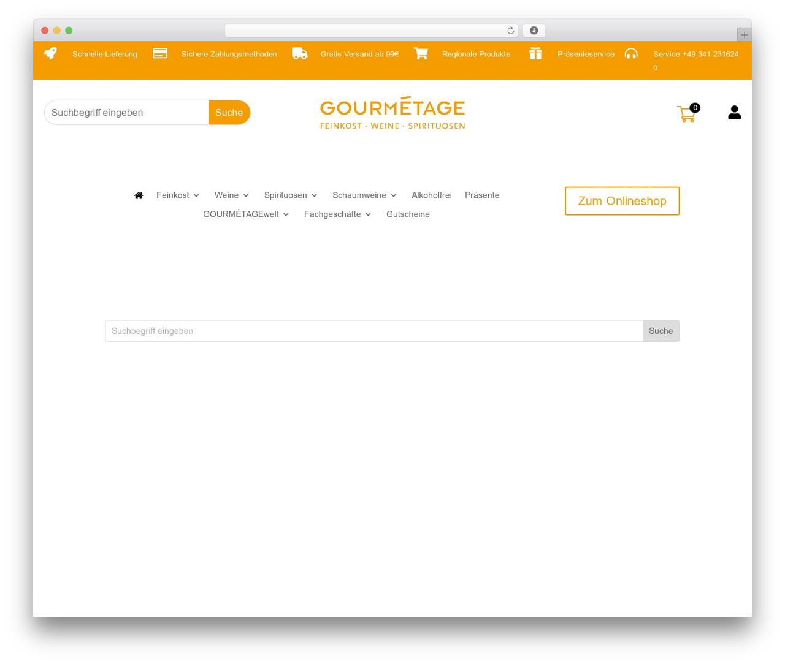Go to home via house icon
785x664 pixels.
pos(139,195)
